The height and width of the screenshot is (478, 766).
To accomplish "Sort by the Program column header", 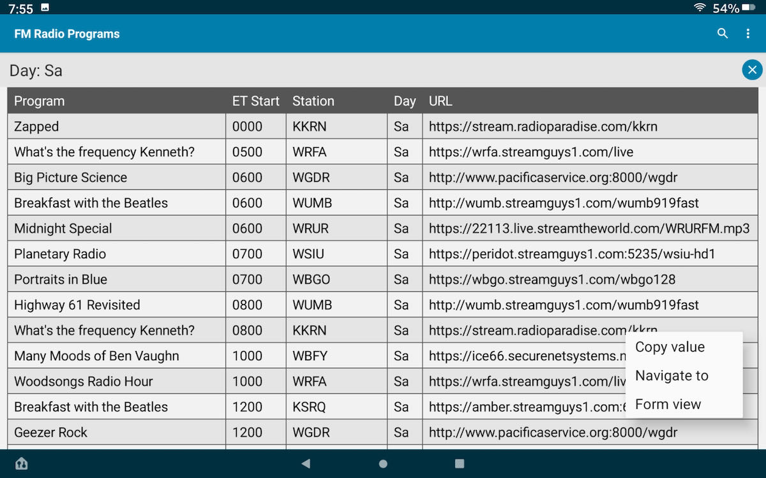I will tap(117, 101).
